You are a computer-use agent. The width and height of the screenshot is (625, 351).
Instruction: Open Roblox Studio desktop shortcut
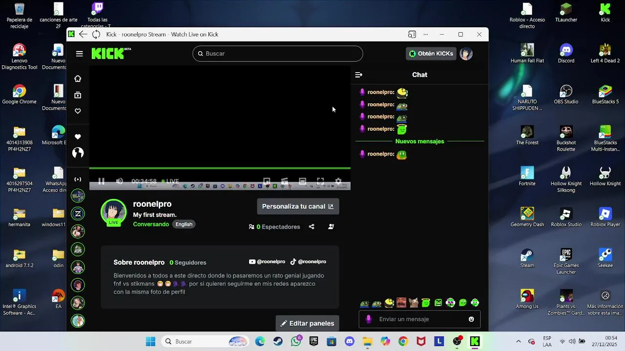[x=566, y=217]
